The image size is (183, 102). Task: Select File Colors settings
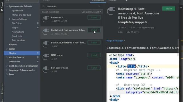coord(17,23)
